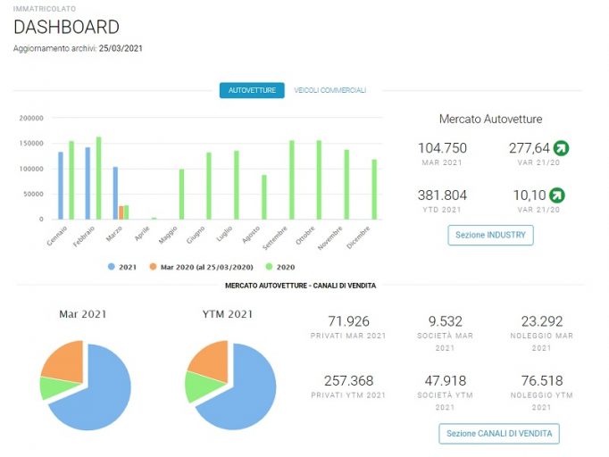Viewport: 609px width, 457px height.
Task: Select the green slice in Mar 2021 pie
Action: pos(54,388)
